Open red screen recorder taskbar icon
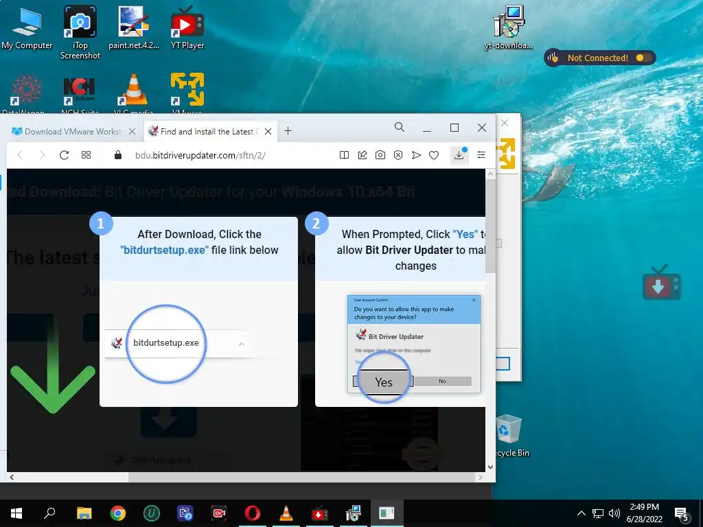This screenshot has width=703, height=527. click(x=219, y=513)
